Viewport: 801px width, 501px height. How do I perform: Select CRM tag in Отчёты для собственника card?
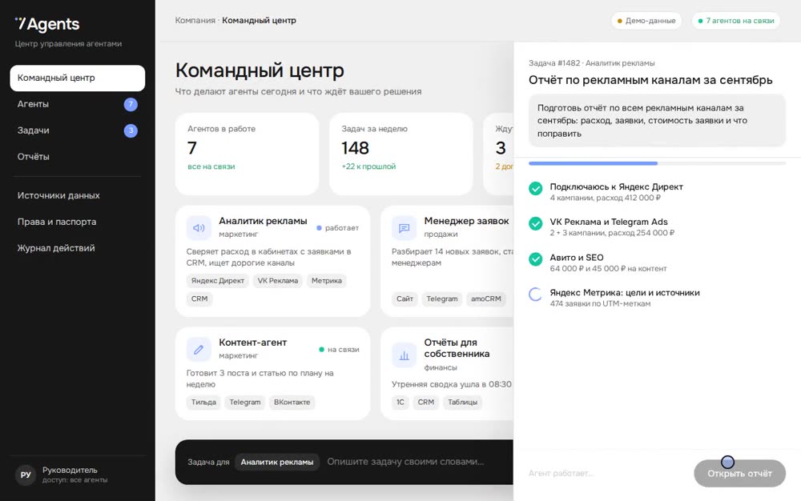(426, 403)
